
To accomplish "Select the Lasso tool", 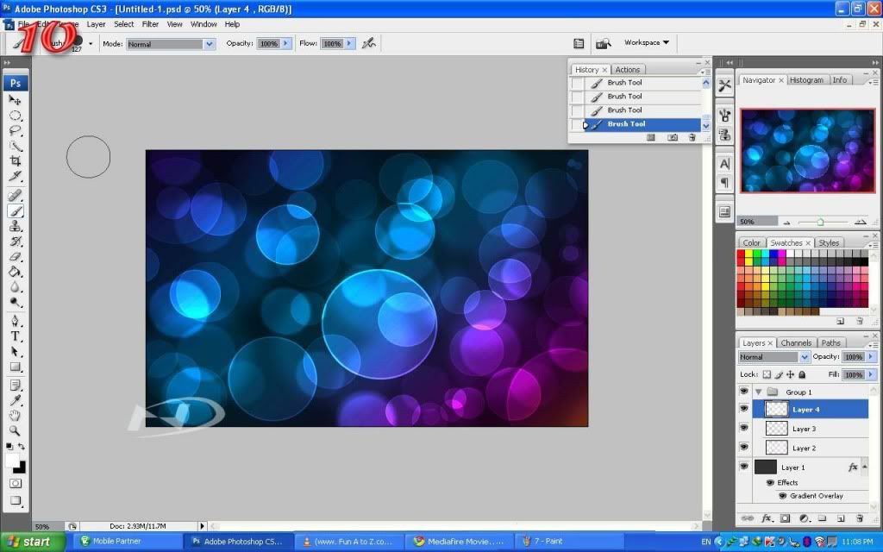I will [16, 131].
